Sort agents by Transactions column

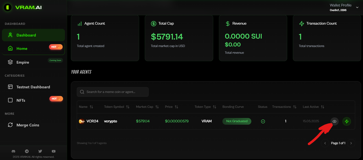click(284, 107)
